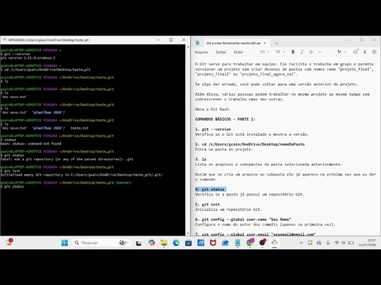This screenshot has height=285, width=381.
Task: Click '(master)' branch label in terminal prompt
Action: pyautogui.click(x=123, y=182)
